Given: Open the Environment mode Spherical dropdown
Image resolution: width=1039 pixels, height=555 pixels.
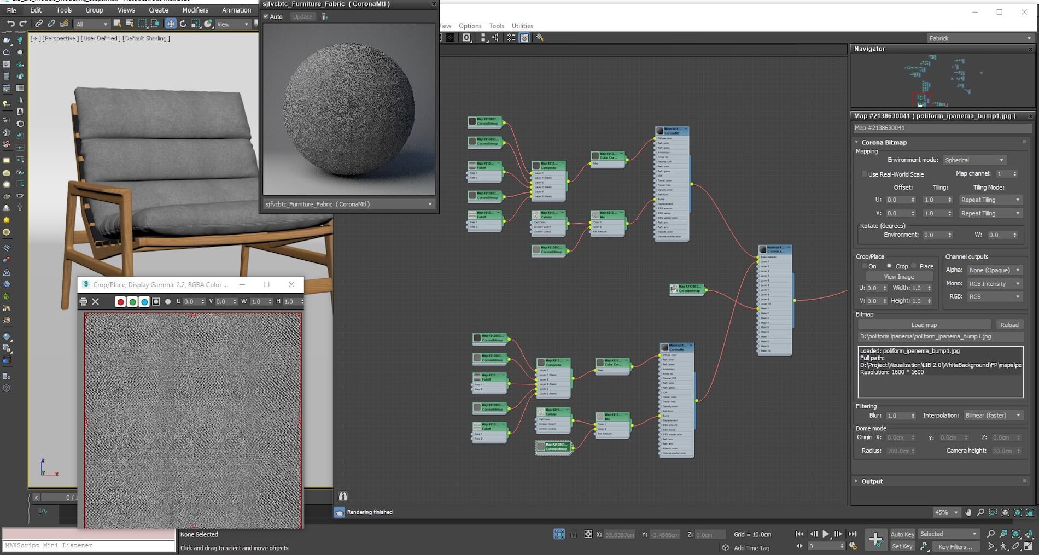Looking at the screenshot, I should click(x=974, y=160).
